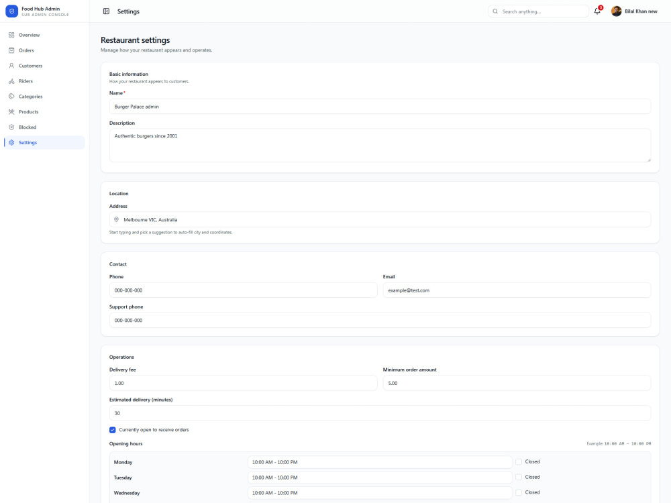Click the Food Hub Admin shield logo
671x503 pixels.
tap(11, 11)
